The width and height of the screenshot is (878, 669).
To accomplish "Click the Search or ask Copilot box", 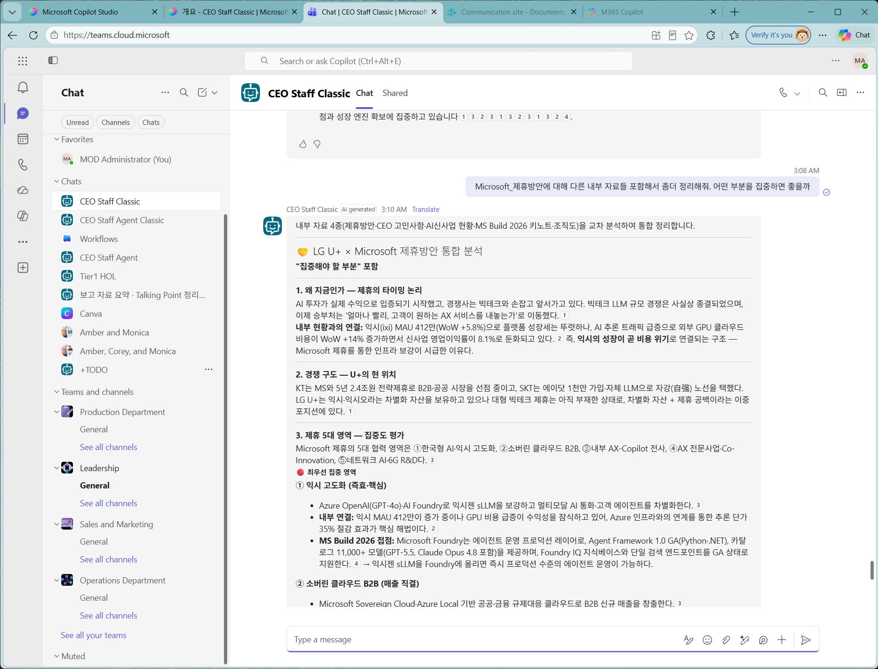I will [439, 61].
